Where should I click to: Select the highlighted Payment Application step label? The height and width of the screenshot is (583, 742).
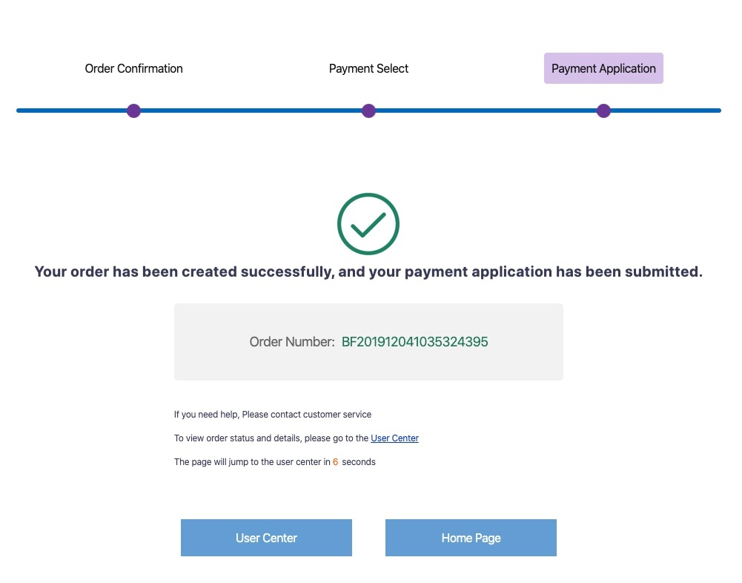(x=603, y=68)
